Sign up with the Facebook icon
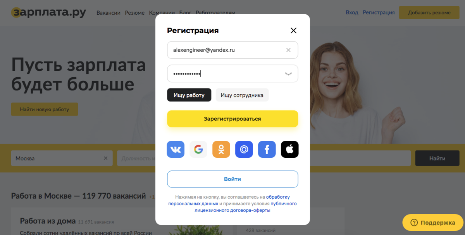The height and width of the screenshot is (235, 465). [267, 149]
